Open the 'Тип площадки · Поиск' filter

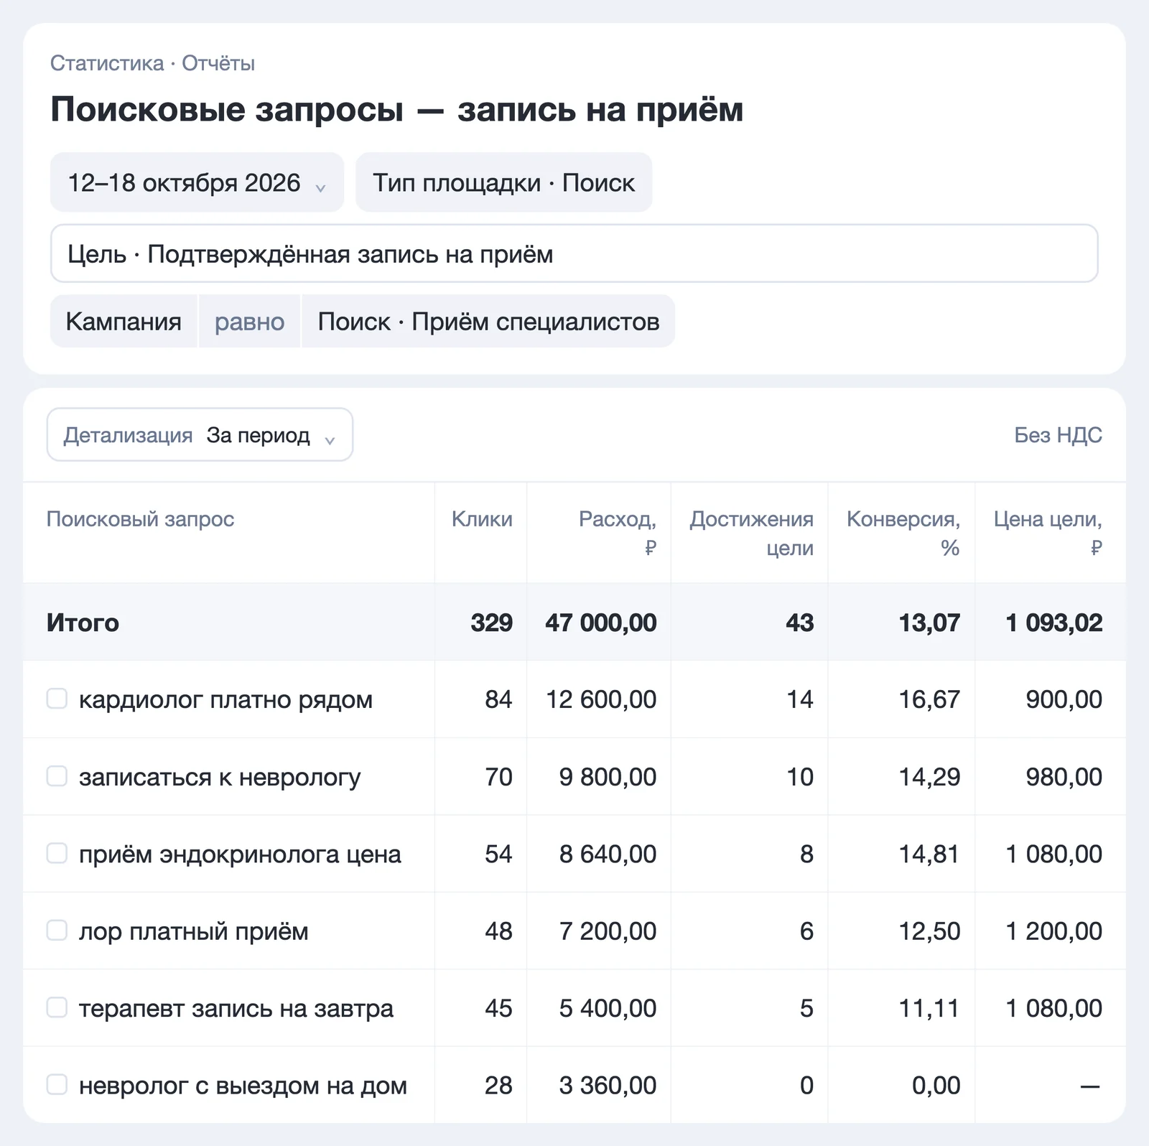503,182
